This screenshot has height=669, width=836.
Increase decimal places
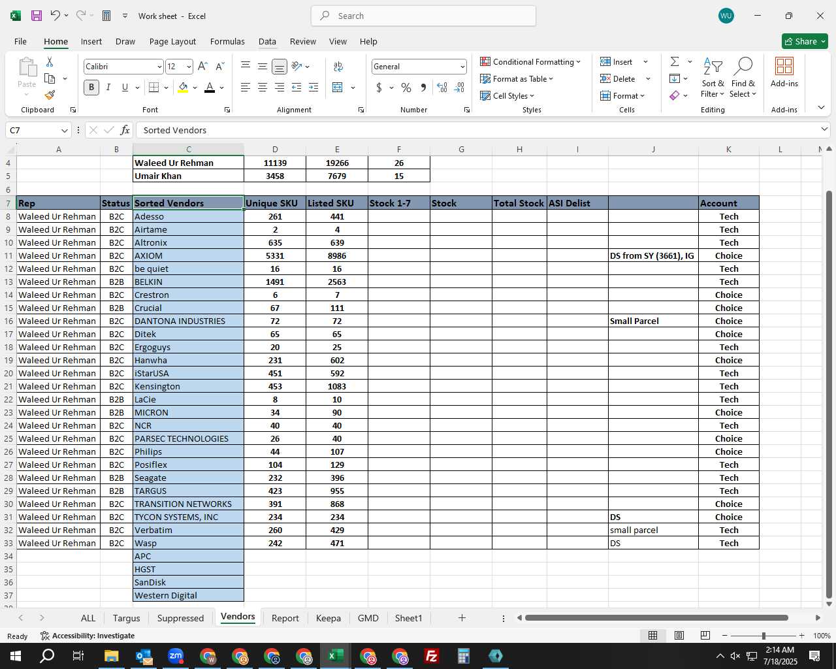pyautogui.click(x=442, y=87)
